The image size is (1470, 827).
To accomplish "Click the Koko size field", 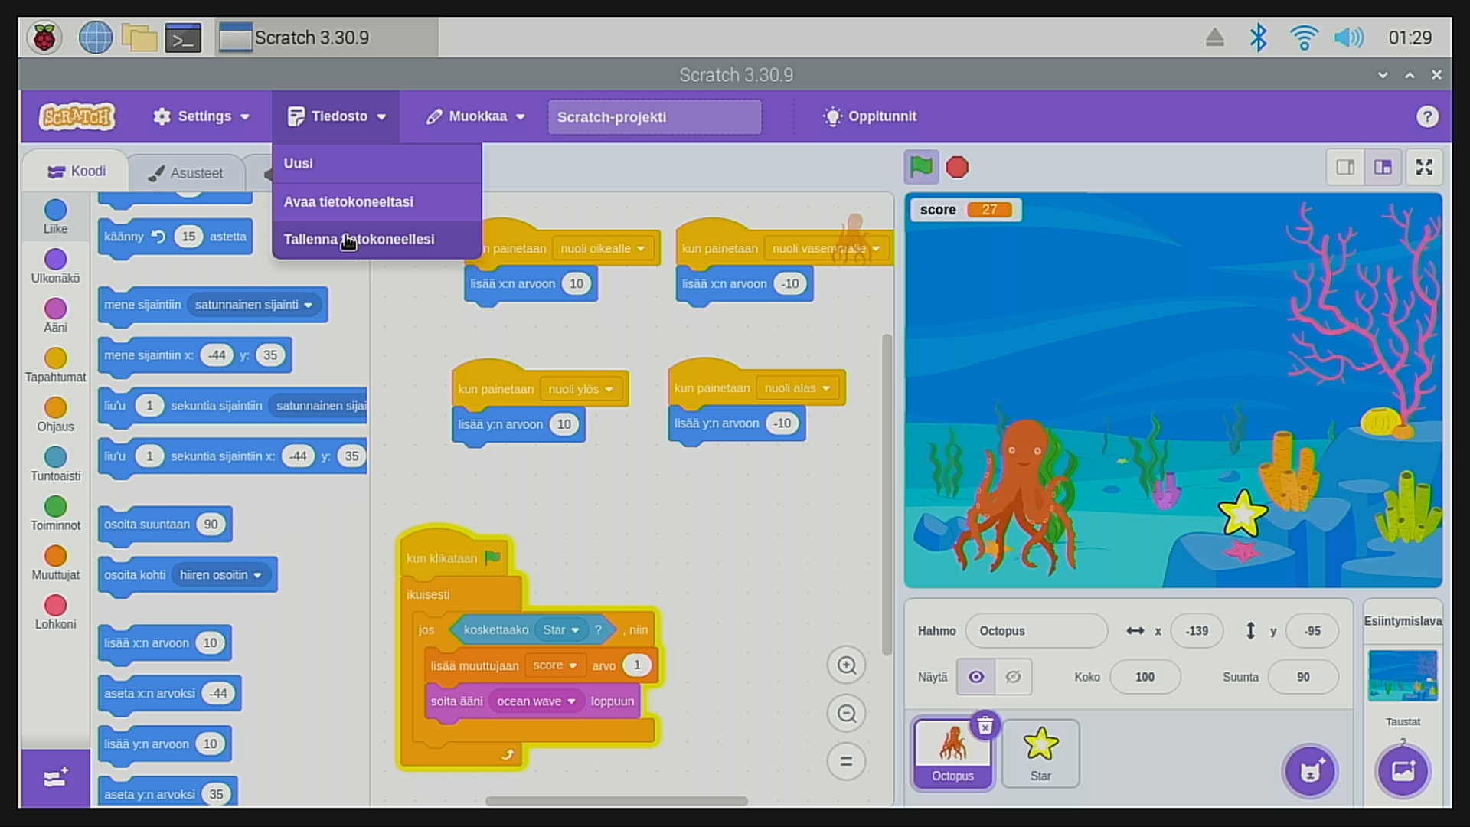I will click(1145, 677).
